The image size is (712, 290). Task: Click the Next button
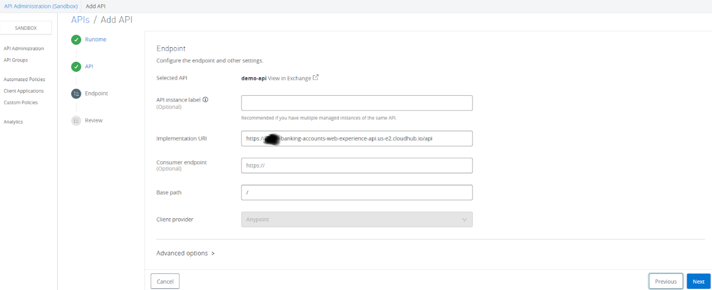click(x=698, y=282)
